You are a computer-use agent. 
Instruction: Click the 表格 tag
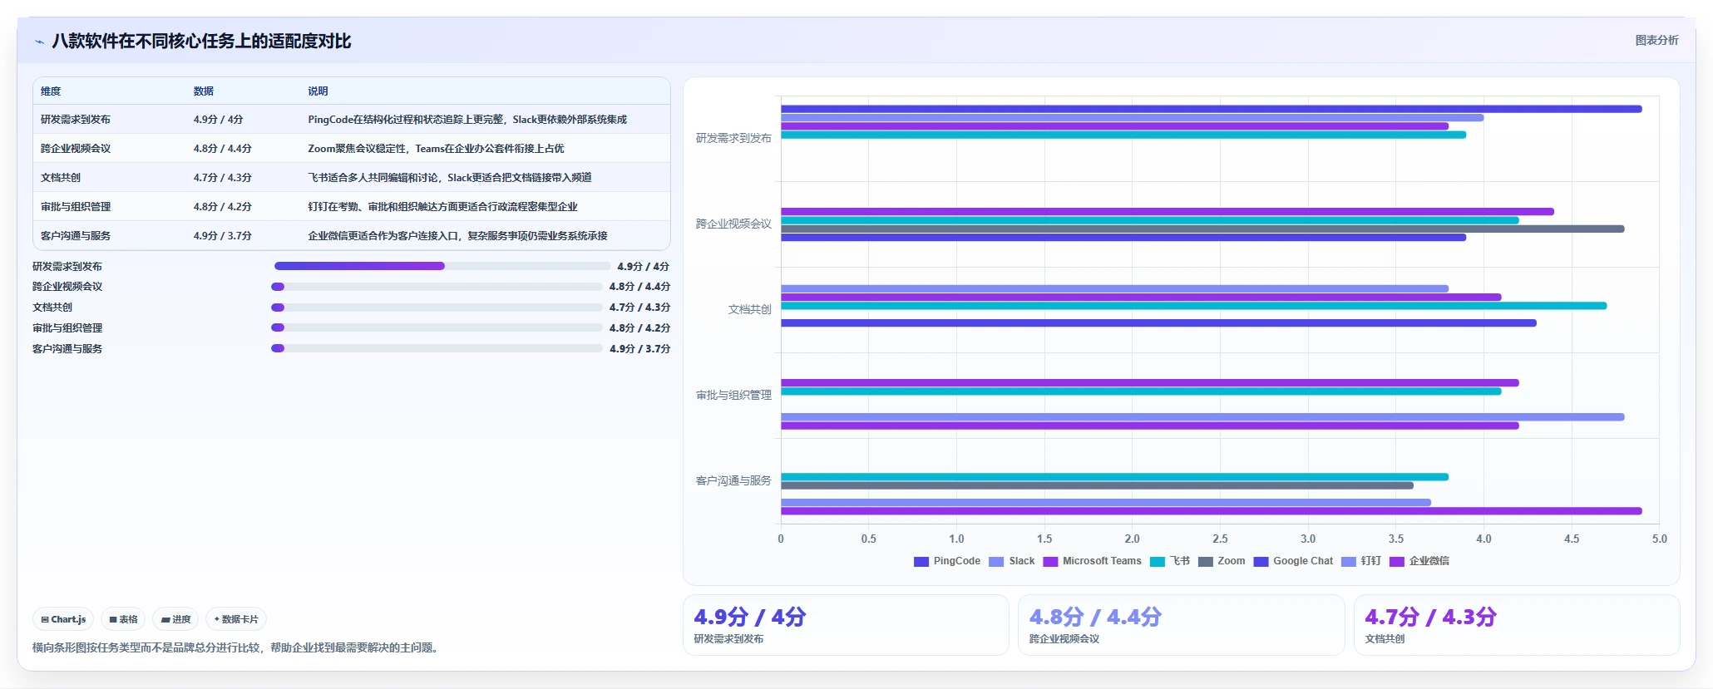pos(123,619)
